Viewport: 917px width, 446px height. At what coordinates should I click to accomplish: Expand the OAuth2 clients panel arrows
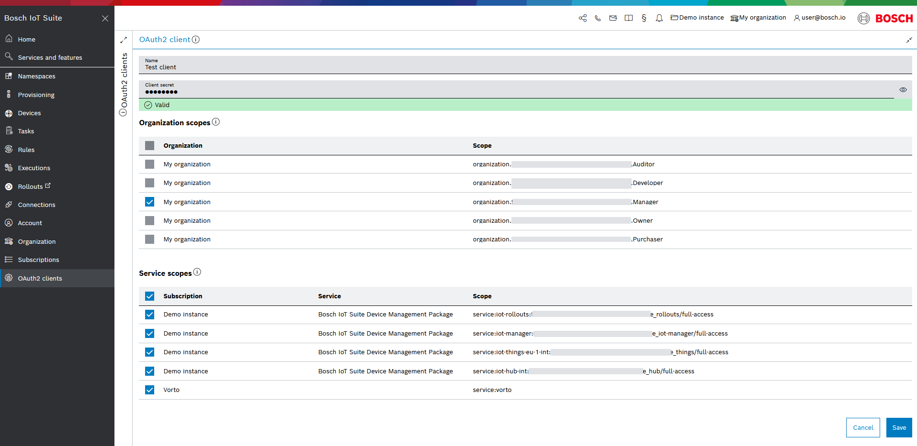(124, 40)
